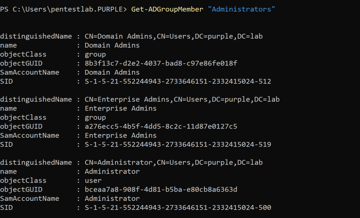Click the Domain Admins distinguishedName value

pos(174,36)
